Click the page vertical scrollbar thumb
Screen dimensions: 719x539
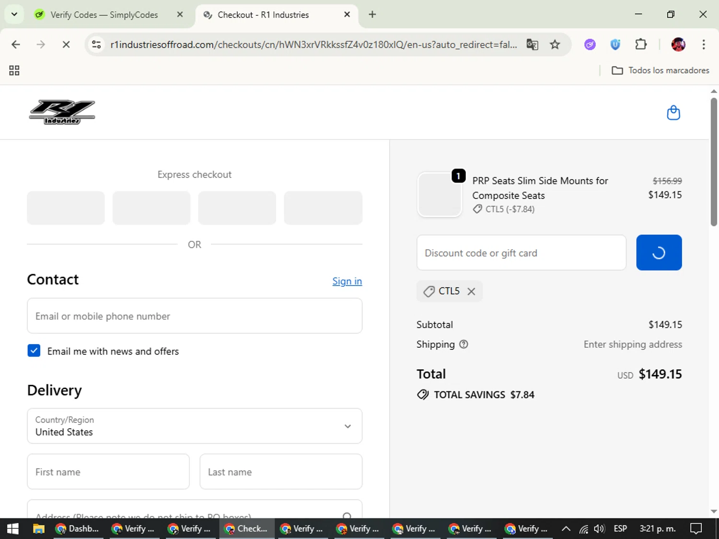714,161
